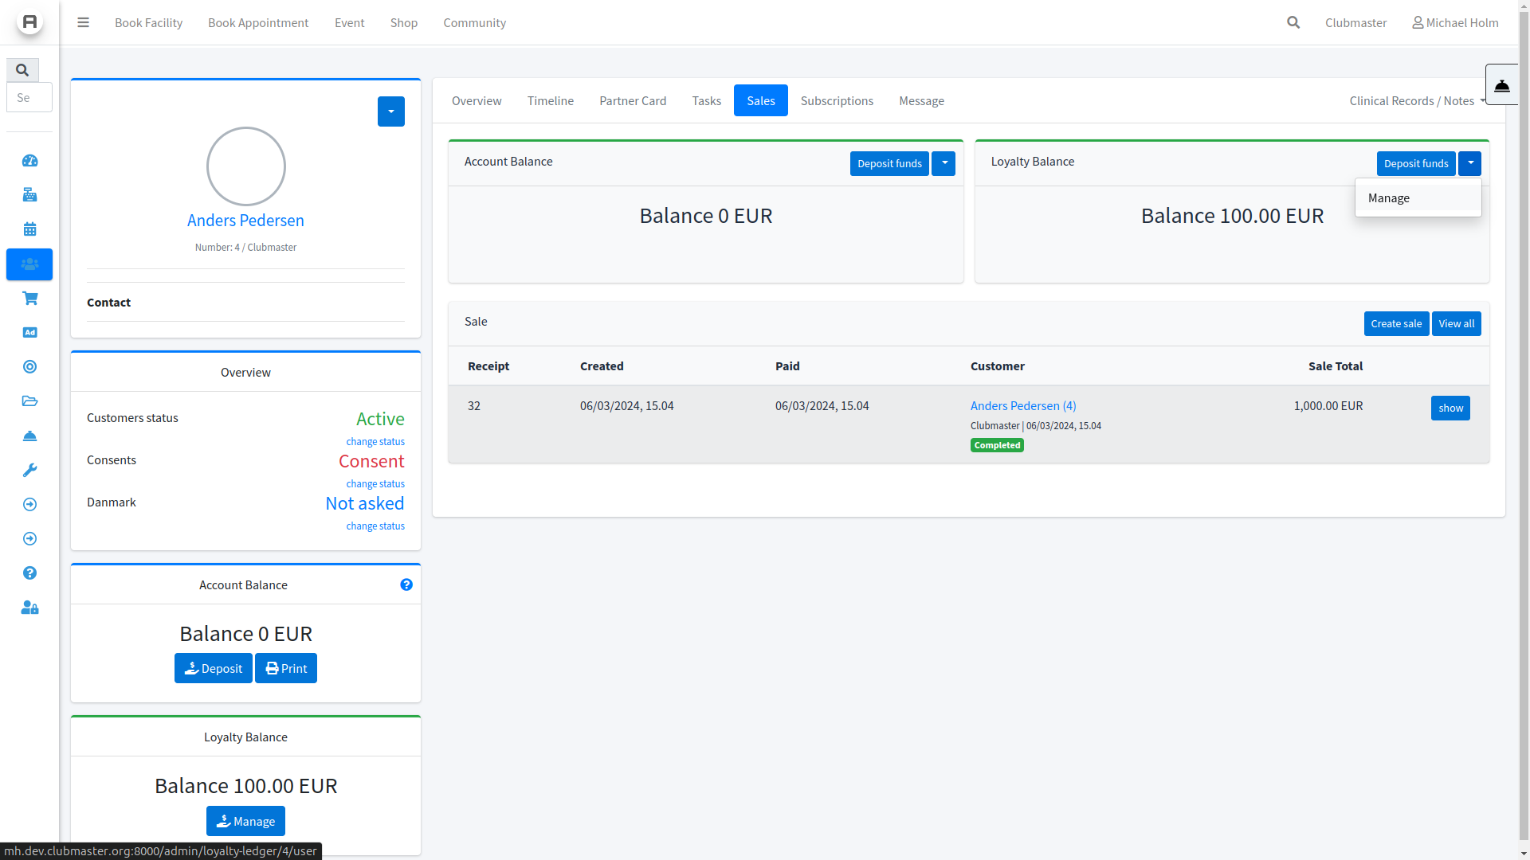The image size is (1530, 860).
Task: Open the Timeline tab
Action: click(550, 101)
